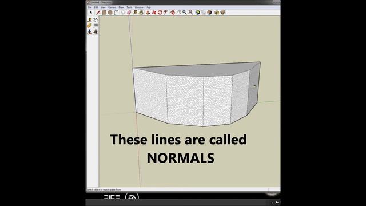Screen dimensions: 366x206
Task: Click the Share Model box icon
Action: click(x=222, y=13)
